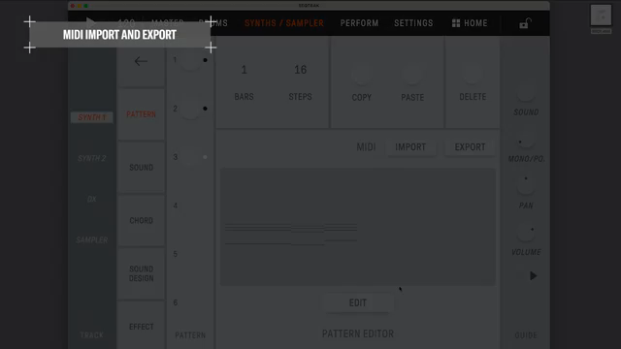Click the MONO/POLY knob

click(526, 139)
